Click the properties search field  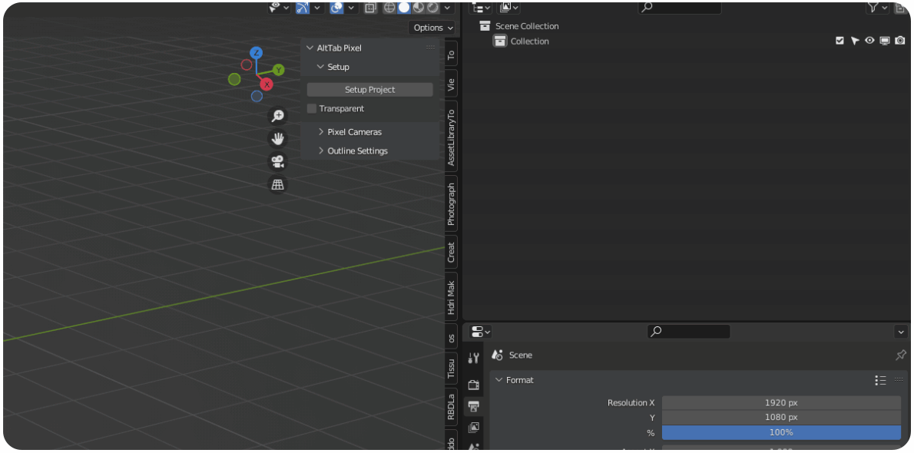coord(688,332)
